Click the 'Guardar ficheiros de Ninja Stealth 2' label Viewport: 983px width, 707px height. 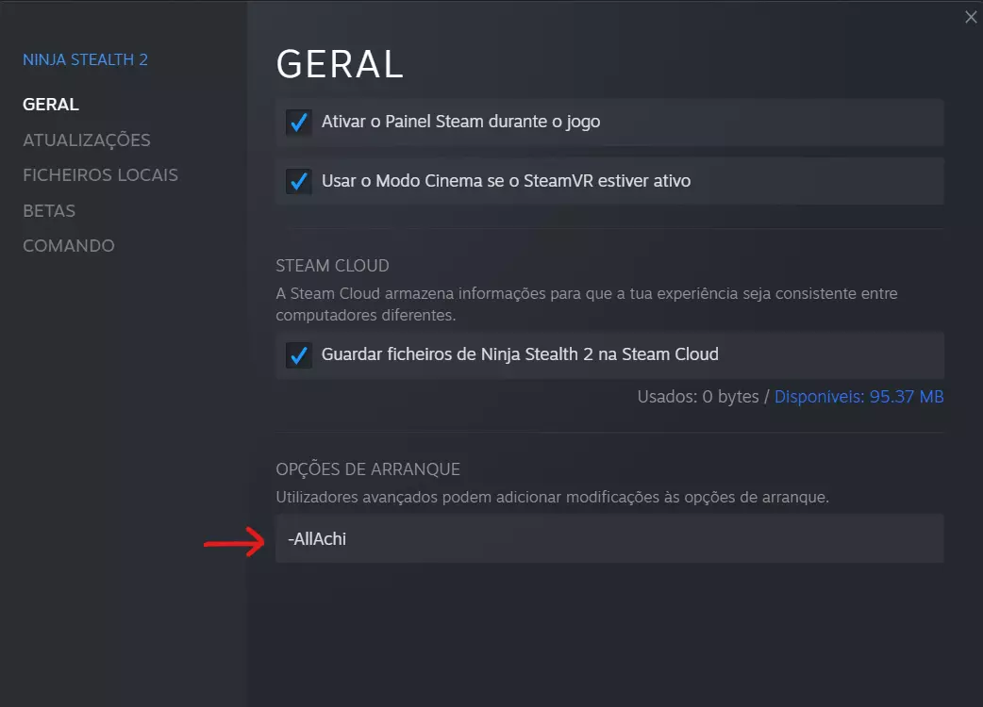click(520, 354)
